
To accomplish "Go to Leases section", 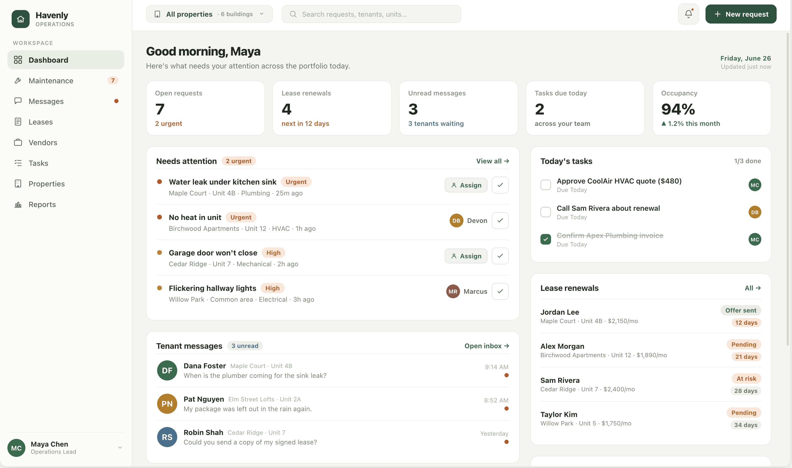I will coord(66,122).
